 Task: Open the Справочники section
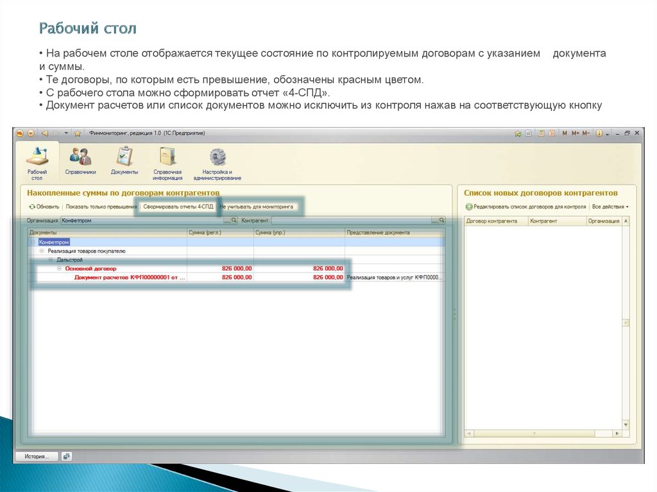(80, 162)
